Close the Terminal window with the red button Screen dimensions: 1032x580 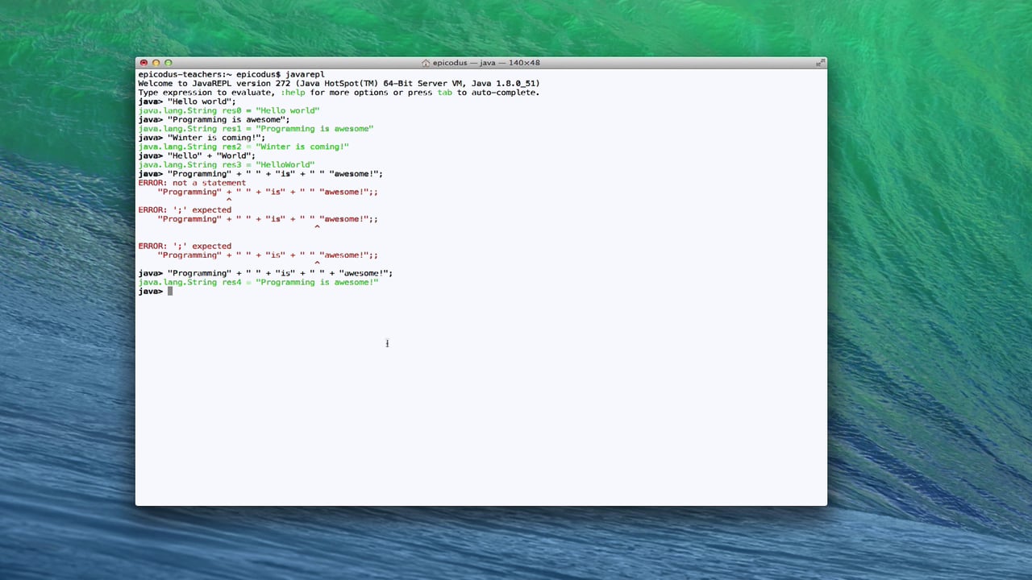(144, 63)
